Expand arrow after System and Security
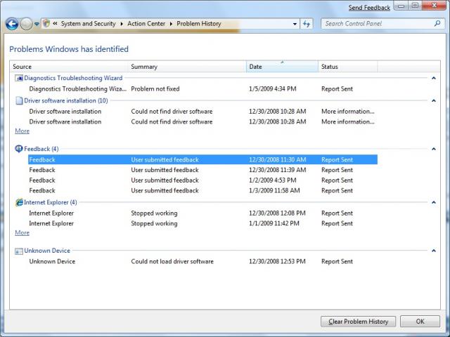 (122, 24)
